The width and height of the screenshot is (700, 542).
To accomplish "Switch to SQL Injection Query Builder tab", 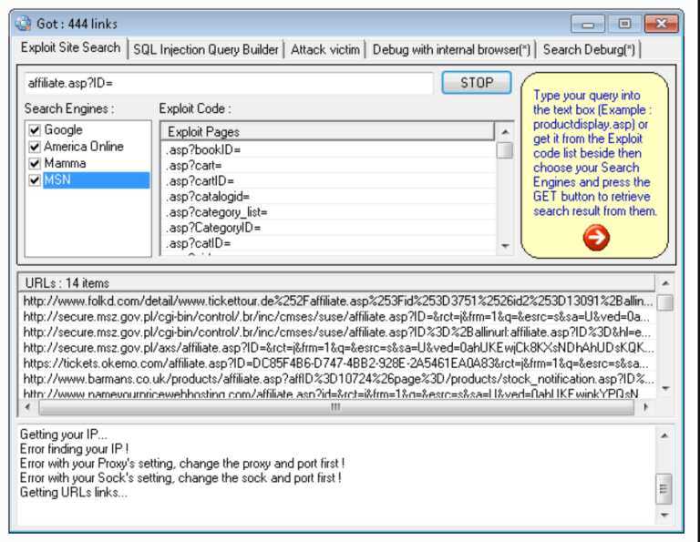I will pyautogui.click(x=206, y=49).
